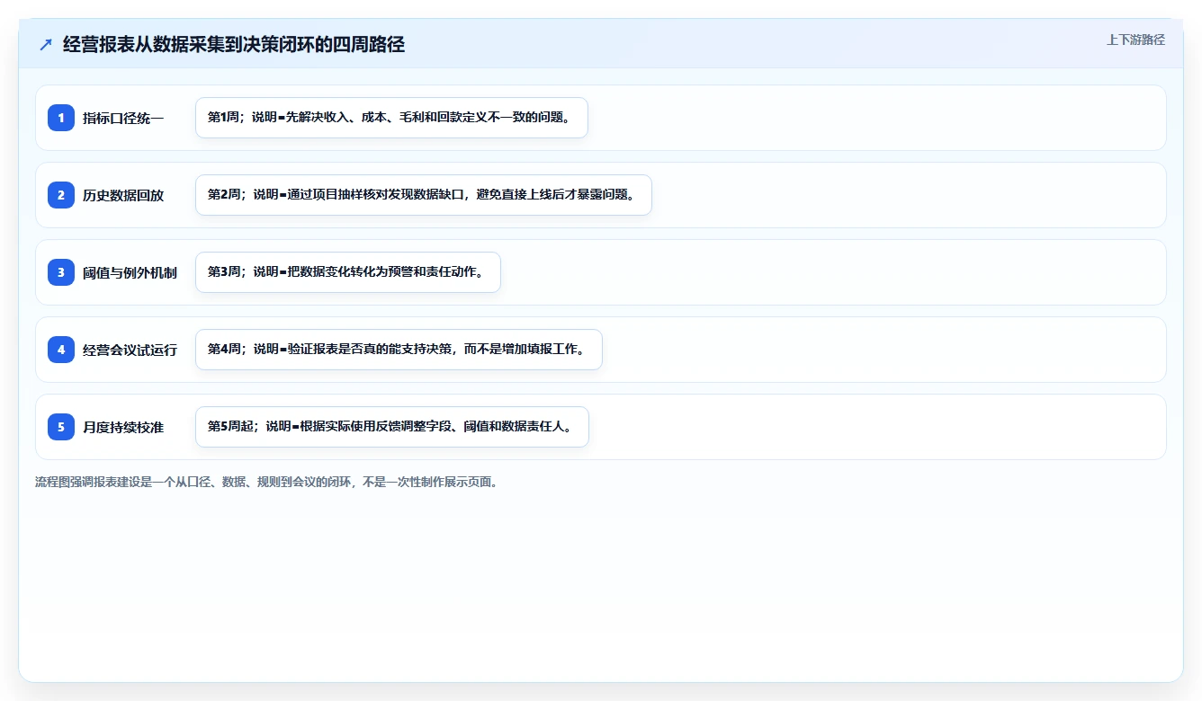Open the 第4周 description box
This screenshot has height=701, width=1202.
click(x=399, y=350)
